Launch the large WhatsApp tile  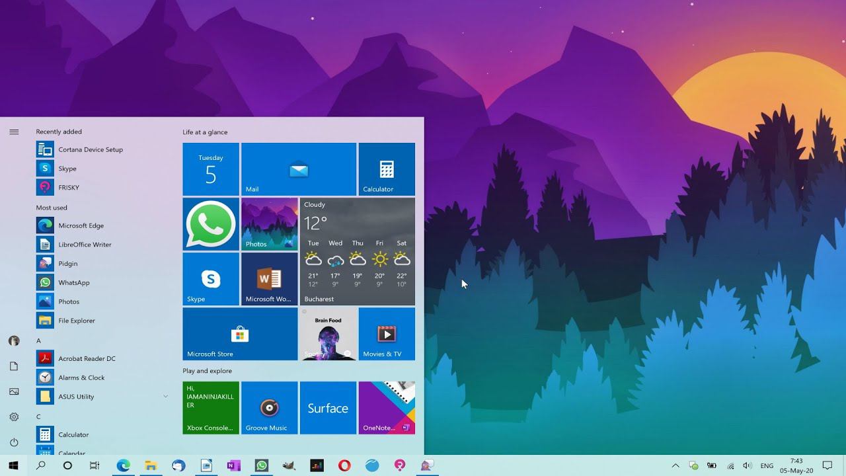[211, 224]
